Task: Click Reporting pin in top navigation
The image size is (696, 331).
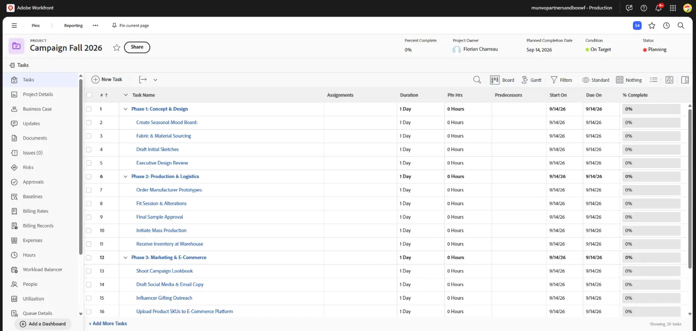Action: click(x=73, y=26)
